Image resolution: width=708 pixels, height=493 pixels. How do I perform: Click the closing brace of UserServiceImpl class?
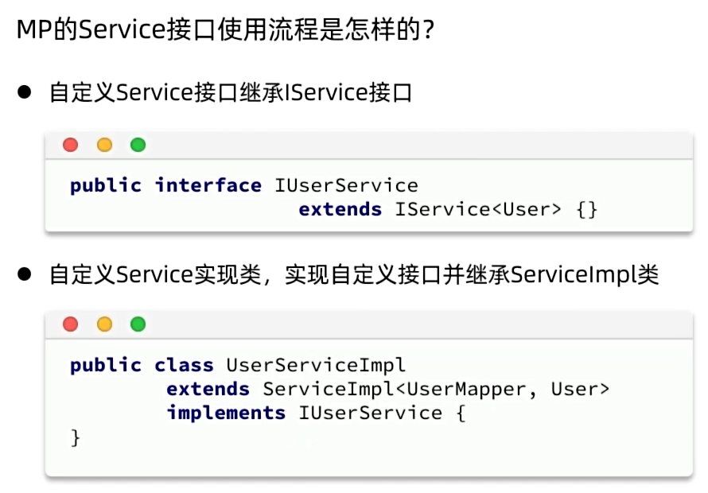(x=76, y=437)
